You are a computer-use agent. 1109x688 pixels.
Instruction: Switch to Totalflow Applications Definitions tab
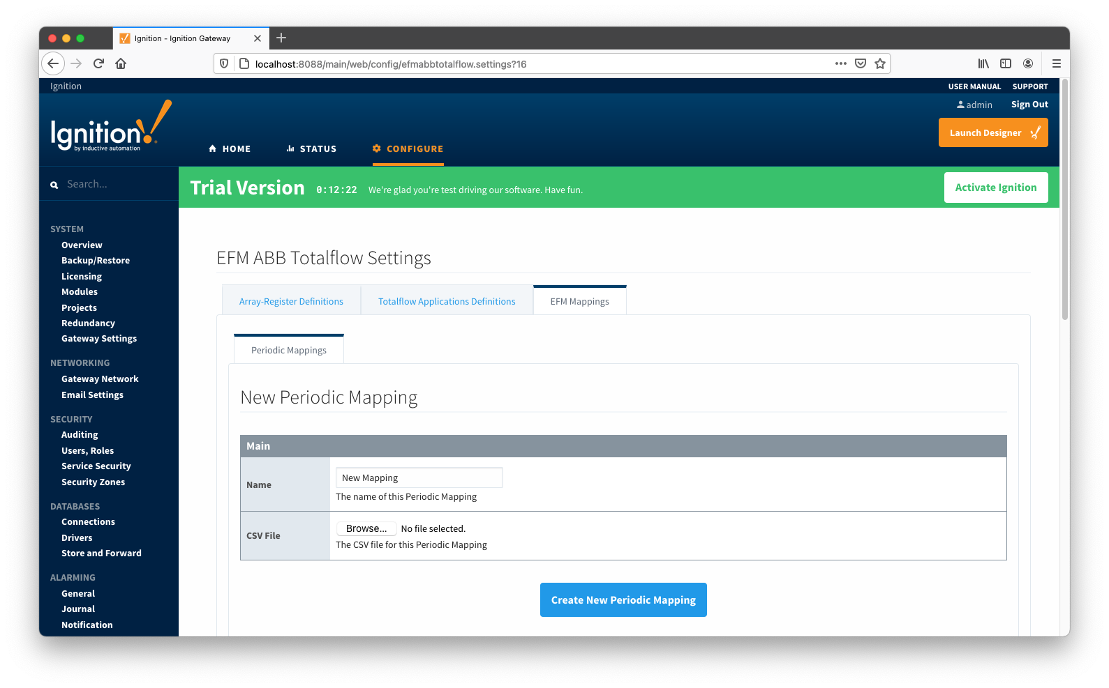(x=447, y=301)
